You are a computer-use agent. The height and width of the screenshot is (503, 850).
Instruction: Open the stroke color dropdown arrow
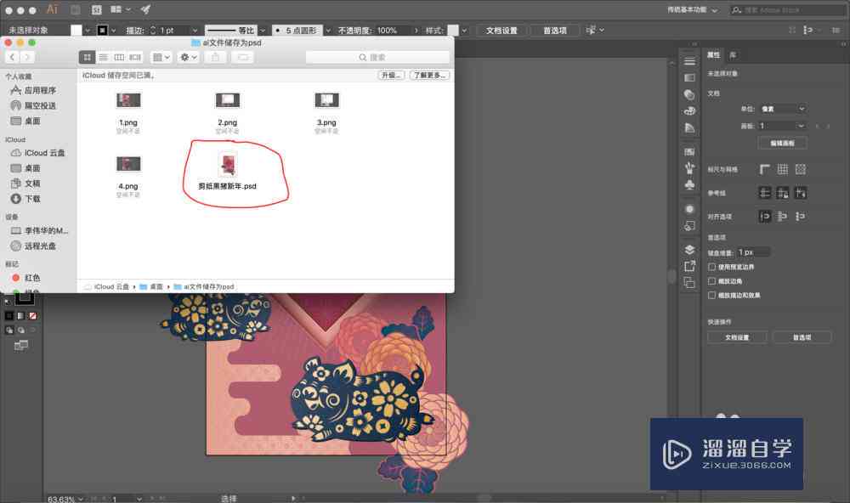click(113, 31)
